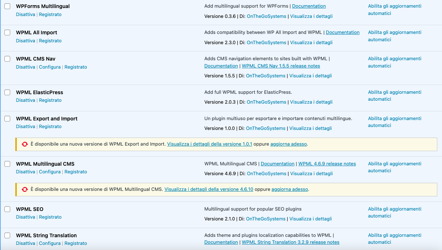This screenshot has height=250, width=442.
Task: Click Visualizza i dettagli for WPML CMS Nav
Action: click(311, 76)
